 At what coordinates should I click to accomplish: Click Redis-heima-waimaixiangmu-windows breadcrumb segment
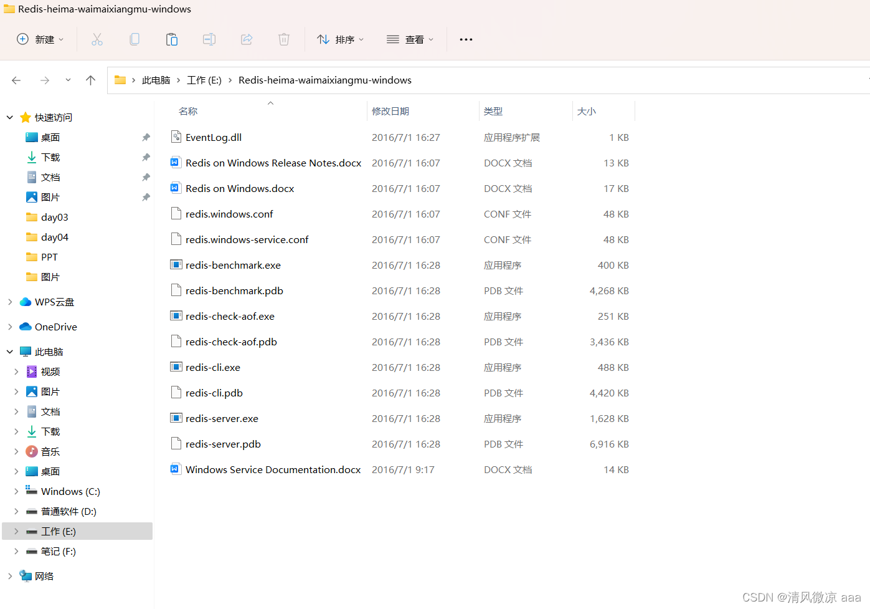(x=325, y=80)
